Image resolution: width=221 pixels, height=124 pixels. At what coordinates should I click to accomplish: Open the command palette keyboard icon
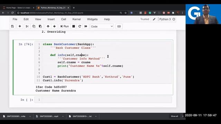point(119,26)
